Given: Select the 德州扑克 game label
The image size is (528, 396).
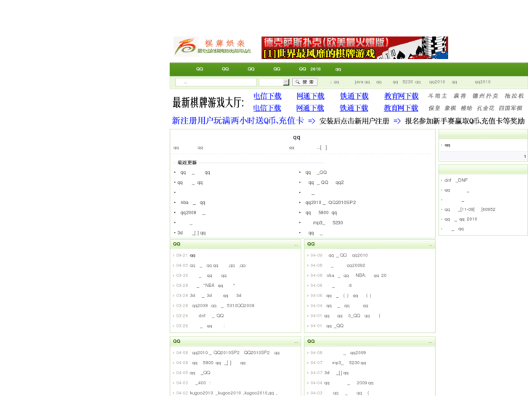Looking at the screenshot, I should click(485, 96).
